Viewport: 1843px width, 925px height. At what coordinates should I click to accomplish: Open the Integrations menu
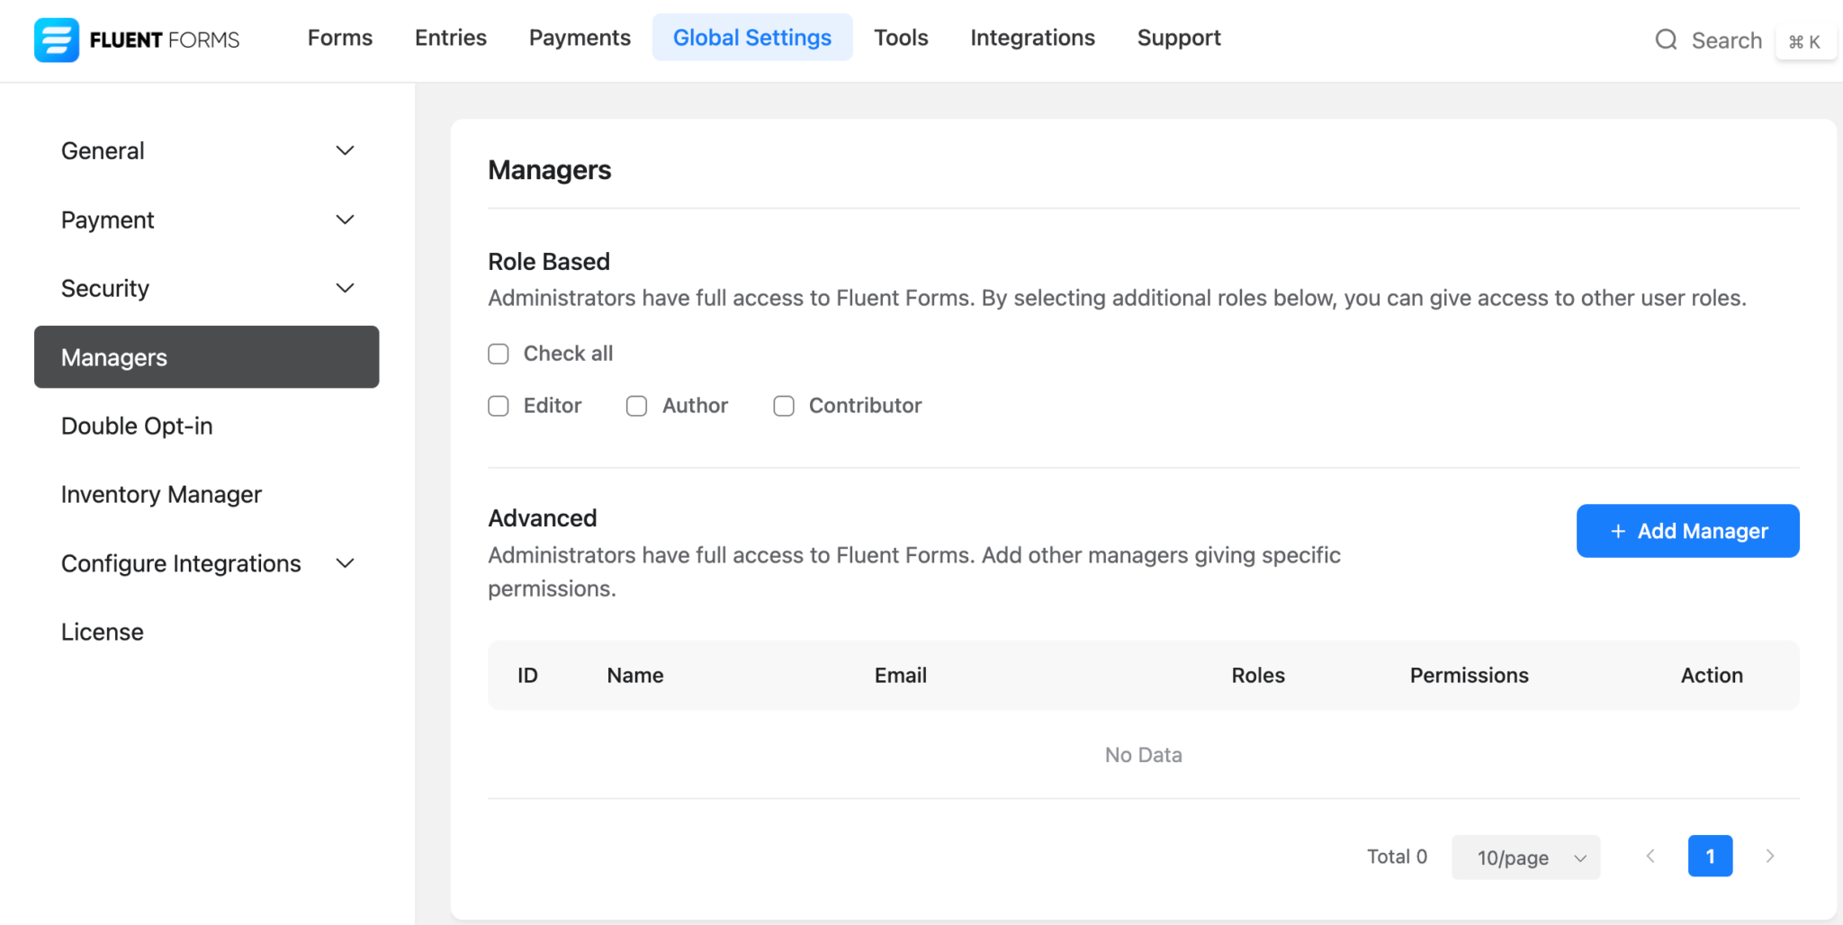click(1032, 37)
